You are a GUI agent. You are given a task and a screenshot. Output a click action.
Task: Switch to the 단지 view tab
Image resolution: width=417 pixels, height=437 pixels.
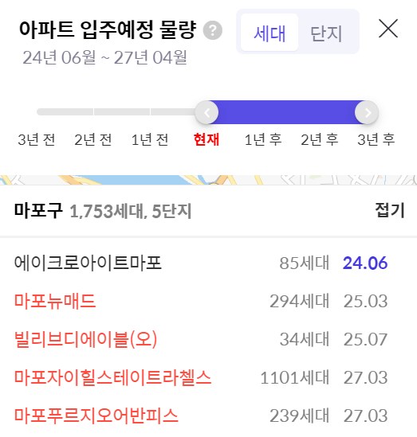coord(326,33)
